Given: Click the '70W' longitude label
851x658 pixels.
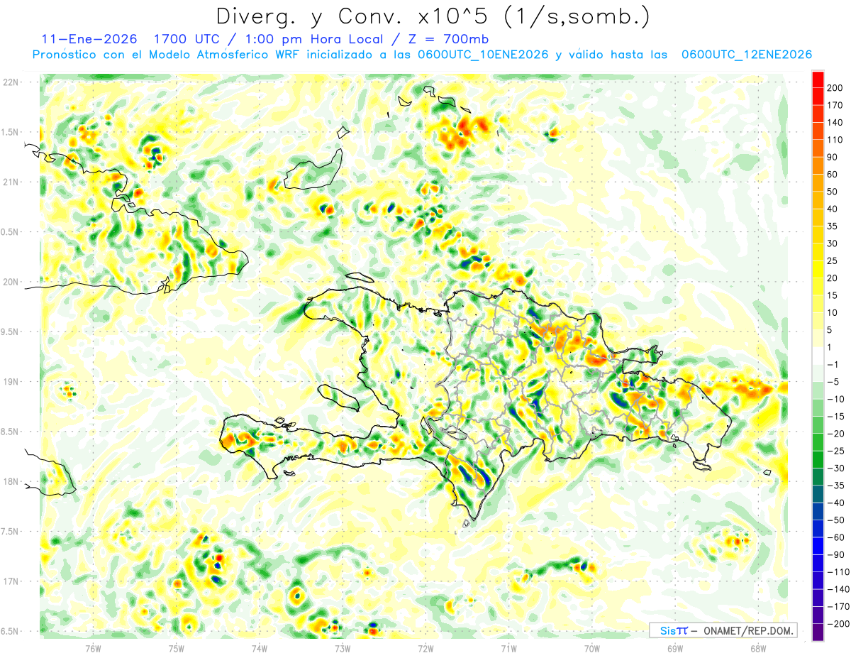Looking at the screenshot, I should pos(592,648).
